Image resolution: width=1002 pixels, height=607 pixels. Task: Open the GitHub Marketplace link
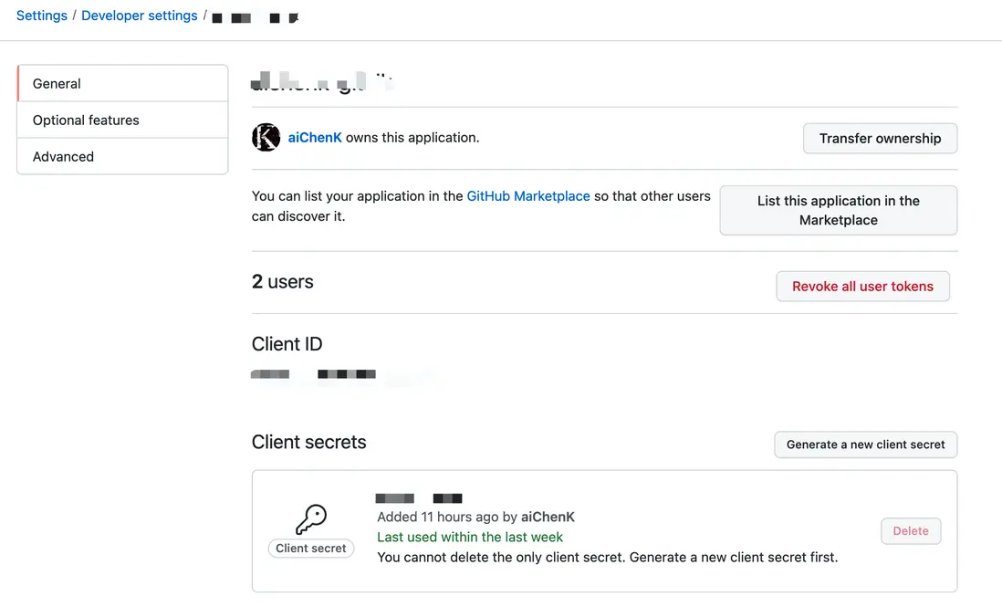point(528,196)
